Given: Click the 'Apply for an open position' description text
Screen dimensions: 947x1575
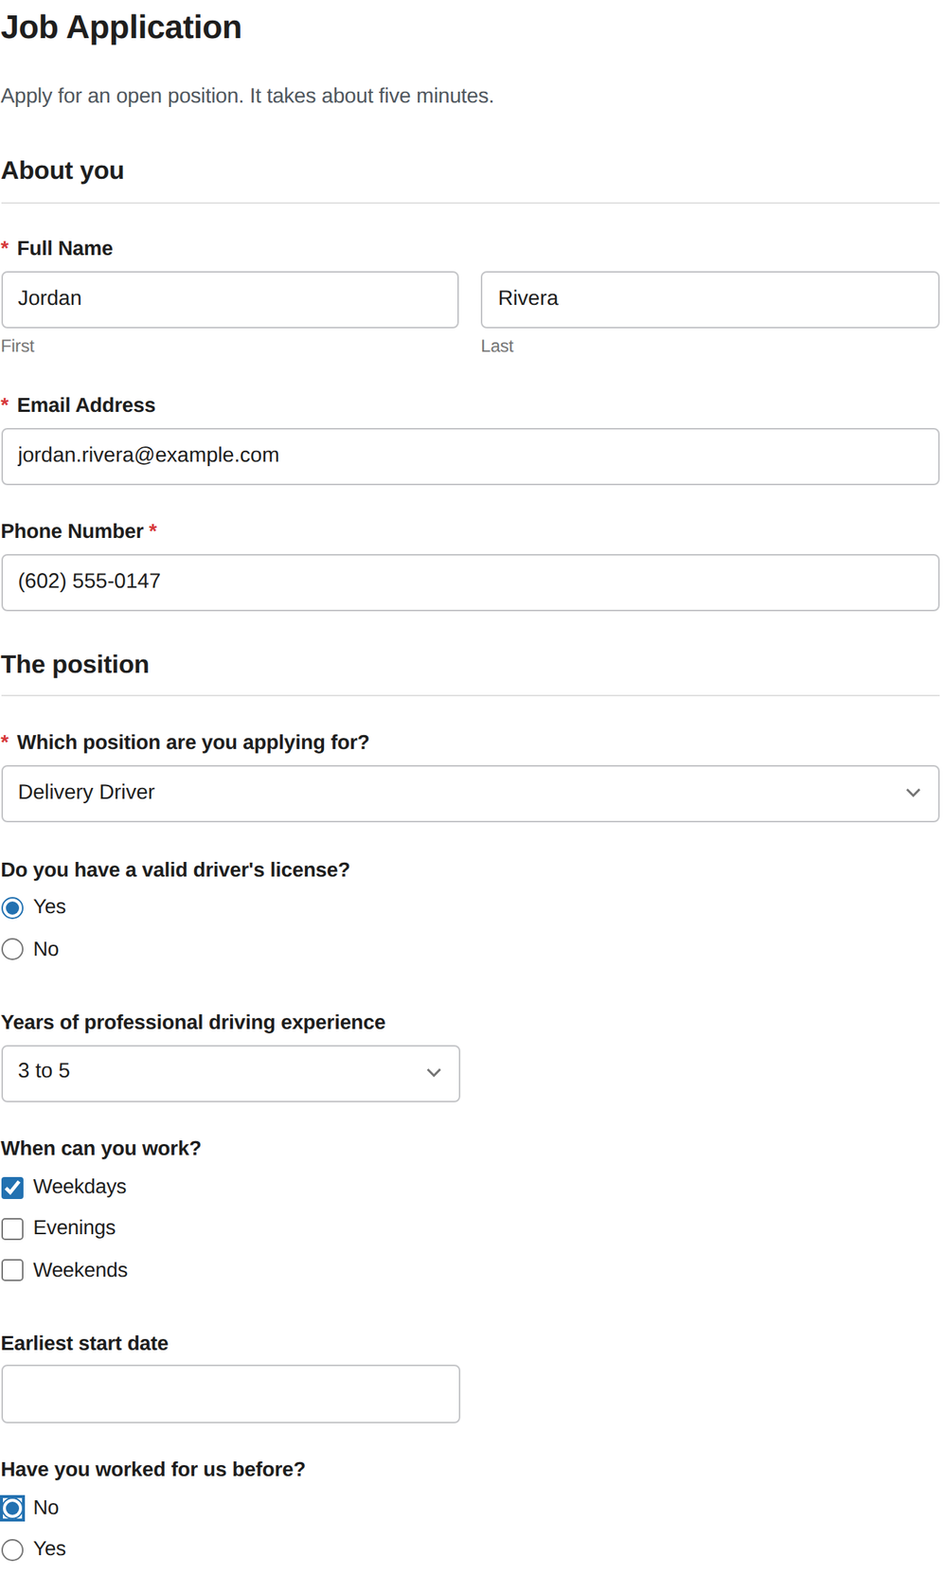Looking at the screenshot, I should 247,96.
